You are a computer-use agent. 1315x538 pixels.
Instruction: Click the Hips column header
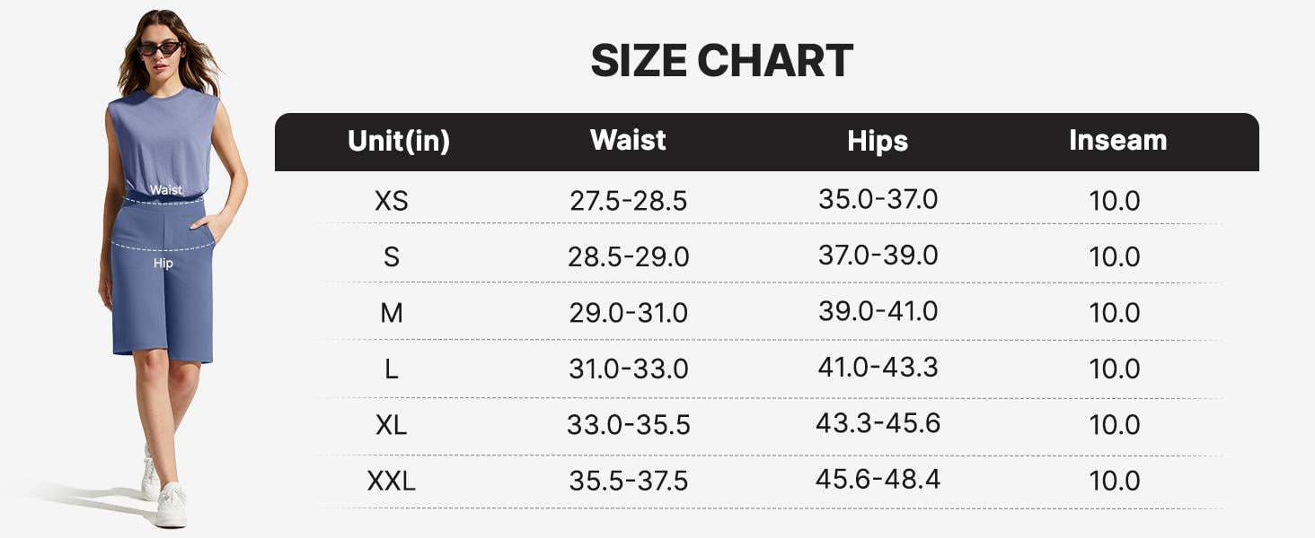878,141
